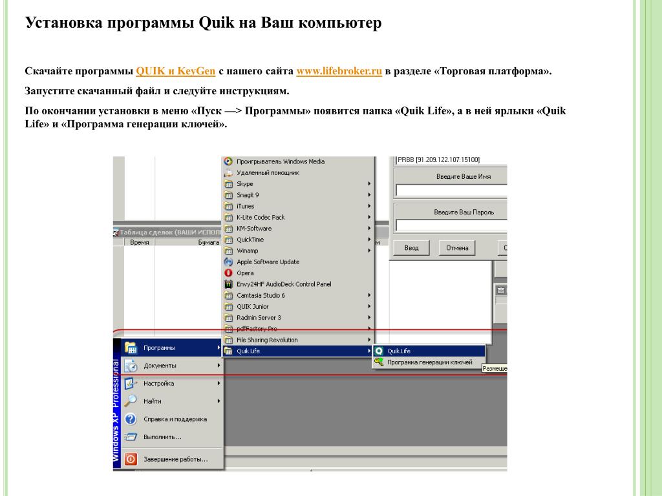The width and height of the screenshot is (662, 496).
Task: Click the Документы start menu icon
Action: click(131, 366)
